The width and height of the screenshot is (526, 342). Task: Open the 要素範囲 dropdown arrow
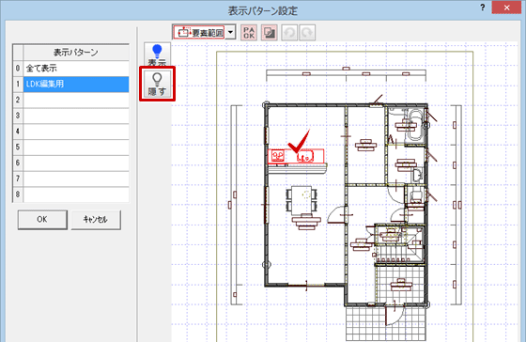230,33
